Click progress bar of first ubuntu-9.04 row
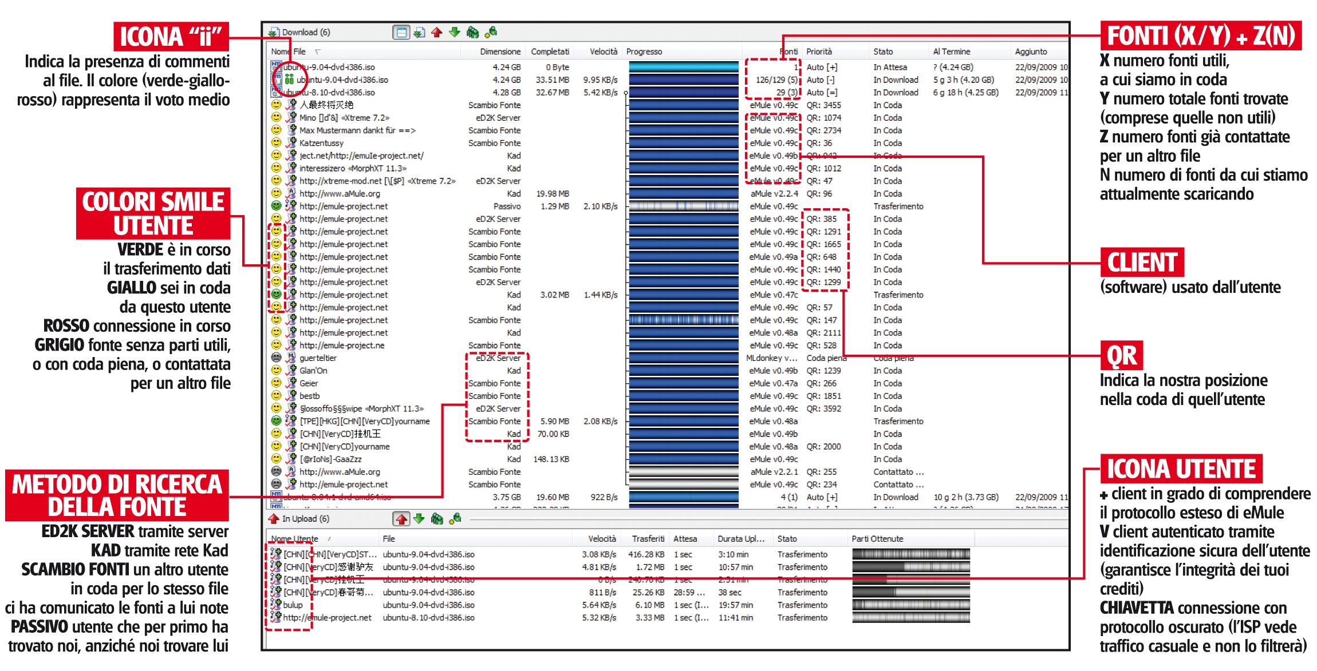 (x=684, y=67)
